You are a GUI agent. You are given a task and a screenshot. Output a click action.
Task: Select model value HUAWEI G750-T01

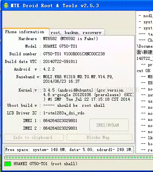click(x=60, y=46)
